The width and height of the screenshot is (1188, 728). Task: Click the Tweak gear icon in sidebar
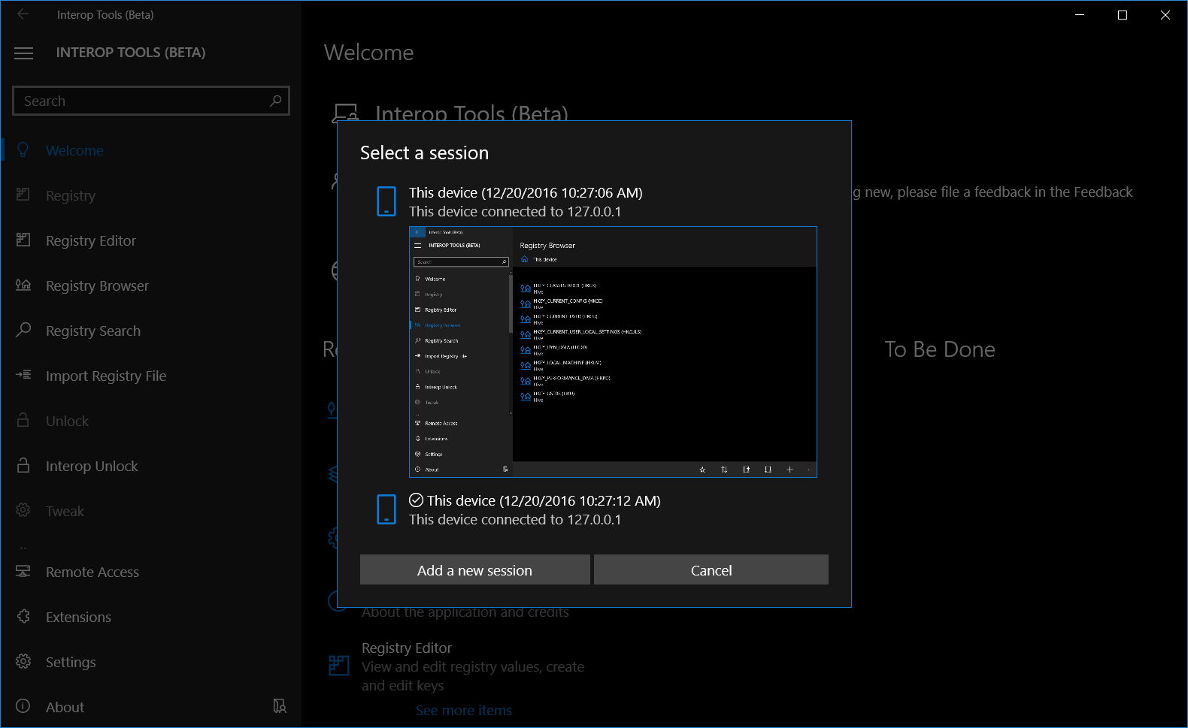point(23,510)
